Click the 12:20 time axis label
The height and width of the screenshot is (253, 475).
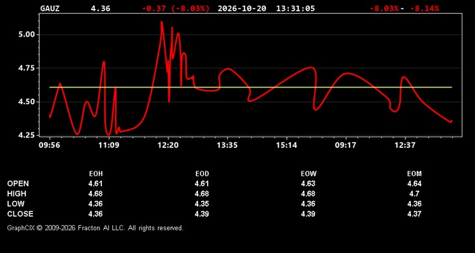click(168, 145)
